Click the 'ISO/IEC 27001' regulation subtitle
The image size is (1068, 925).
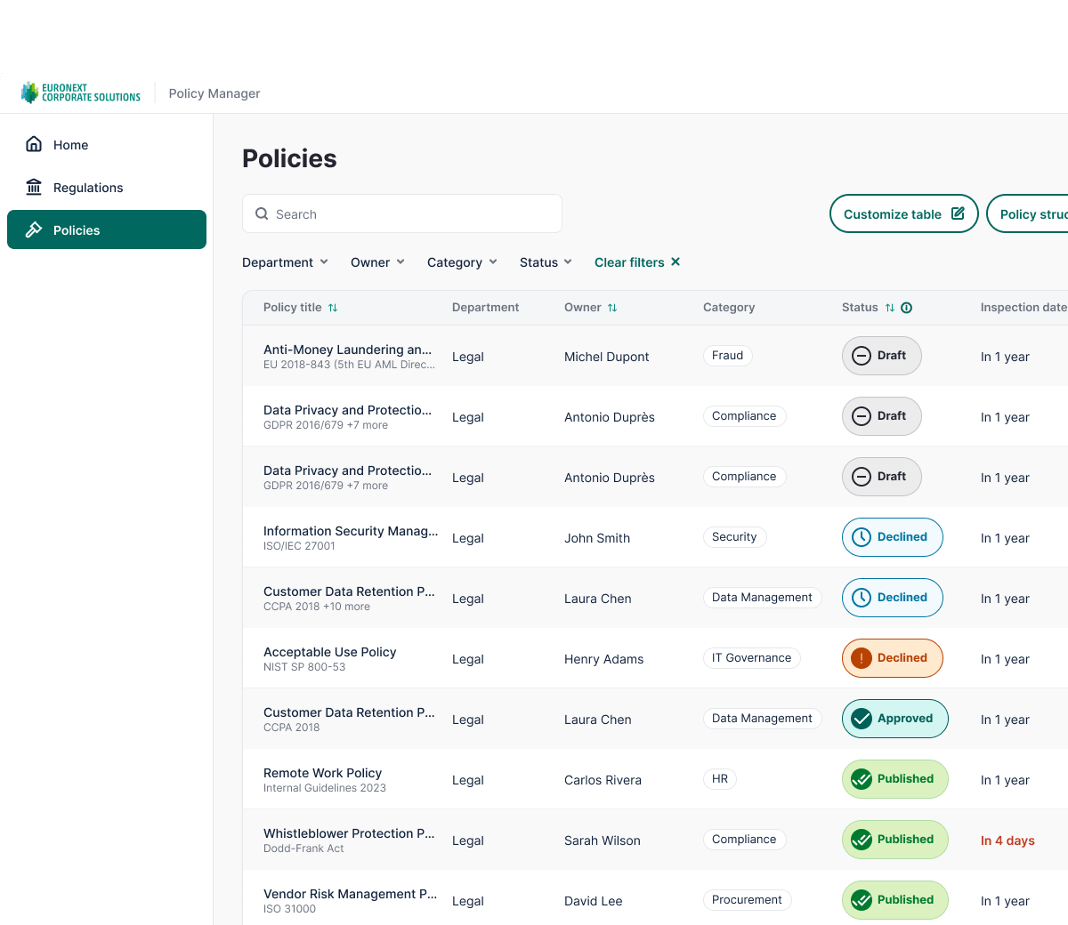point(299,546)
